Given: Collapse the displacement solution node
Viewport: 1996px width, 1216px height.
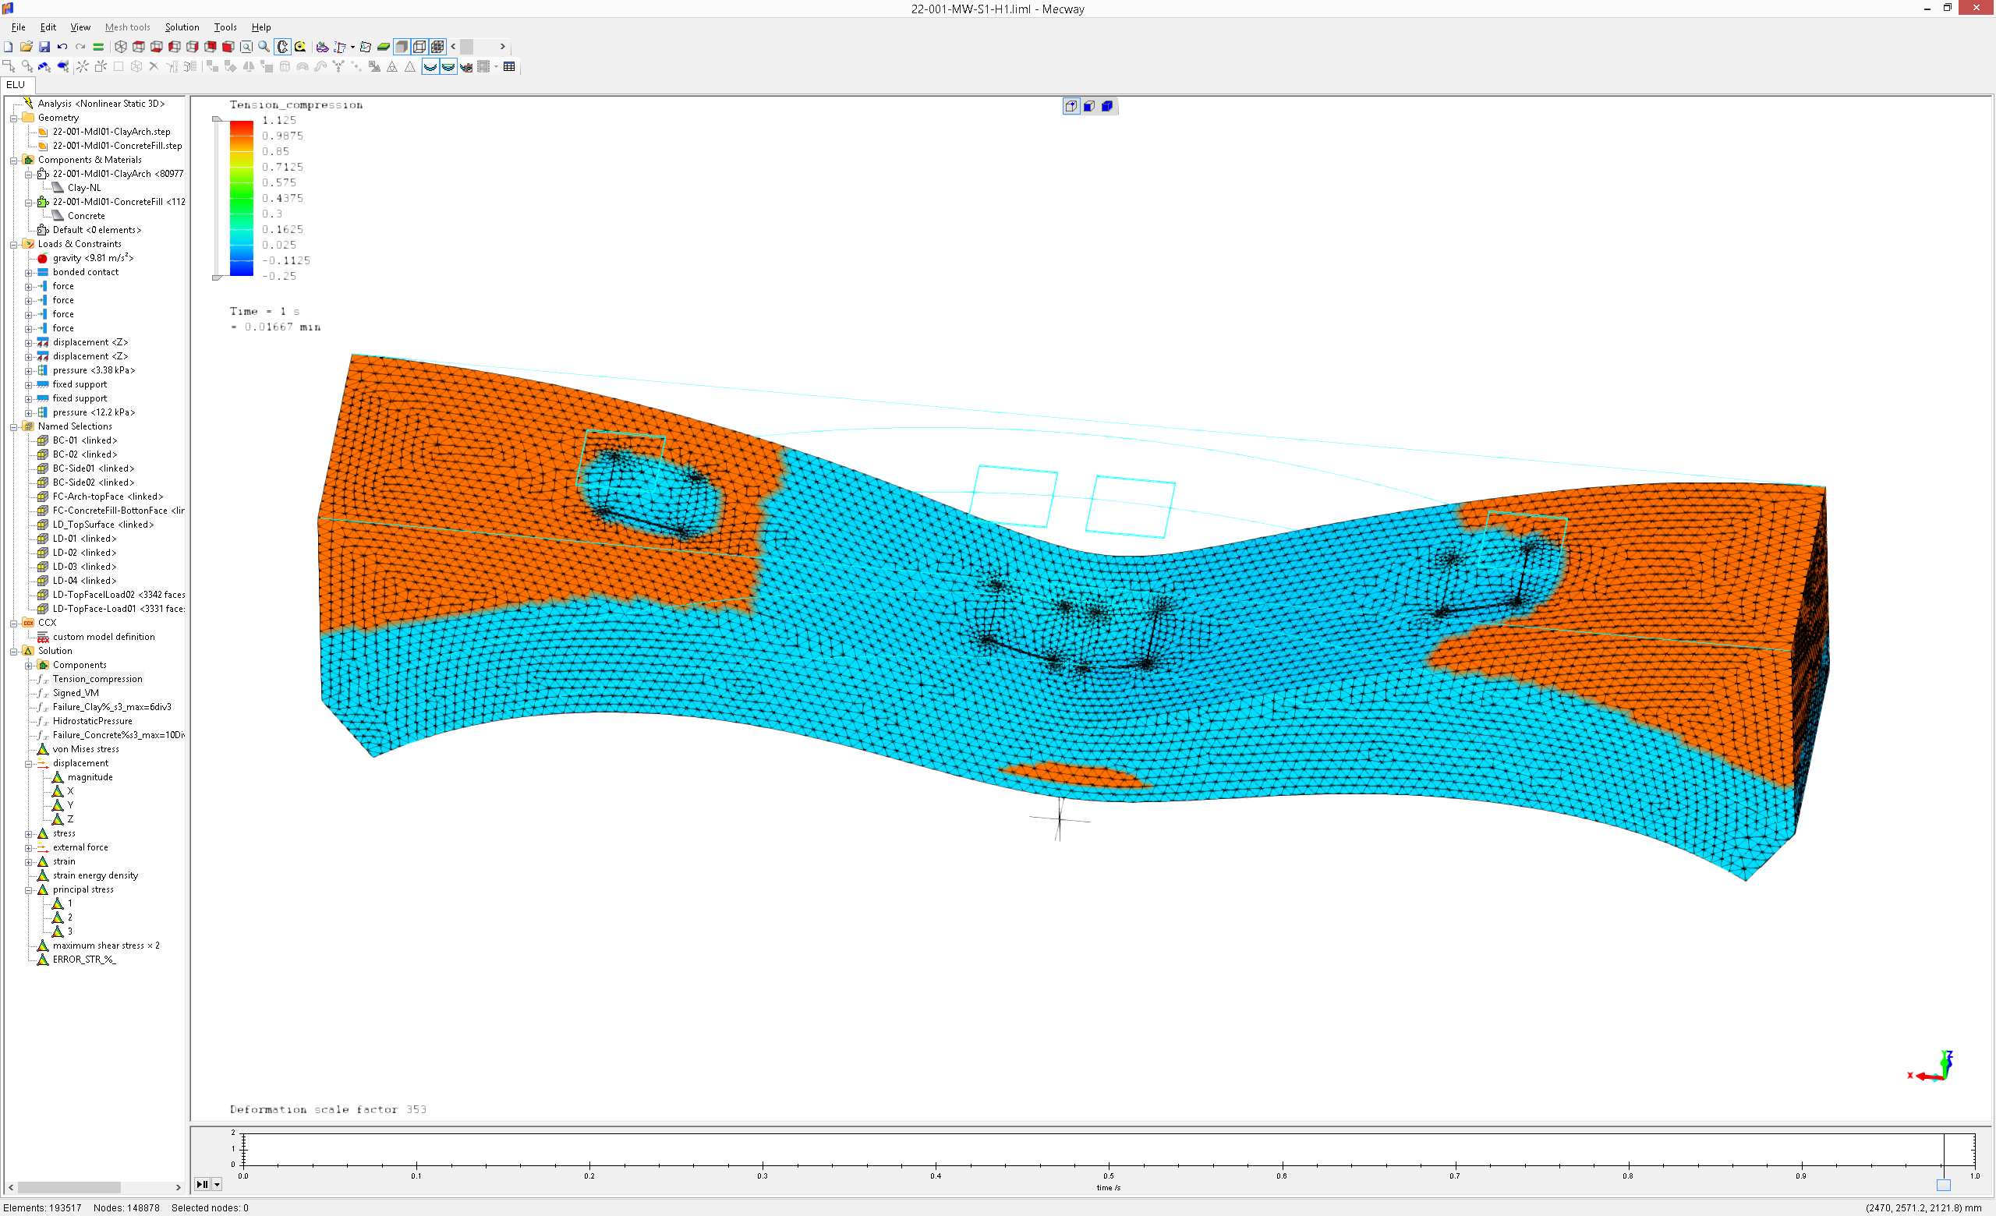Looking at the screenshot, I should 28,763.
